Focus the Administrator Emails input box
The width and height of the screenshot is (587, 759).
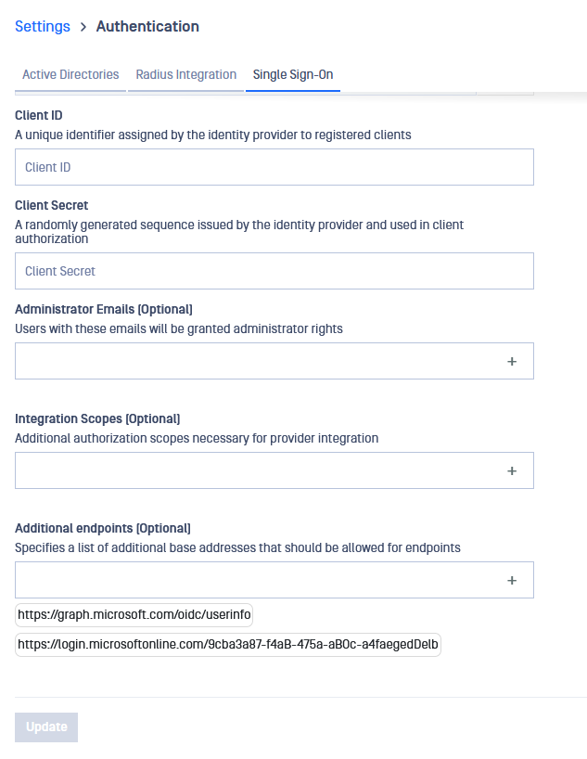point(257,361)
